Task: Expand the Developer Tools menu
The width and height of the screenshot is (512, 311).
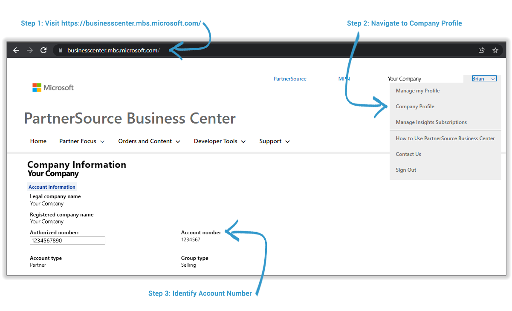Action: click(220, 141)
